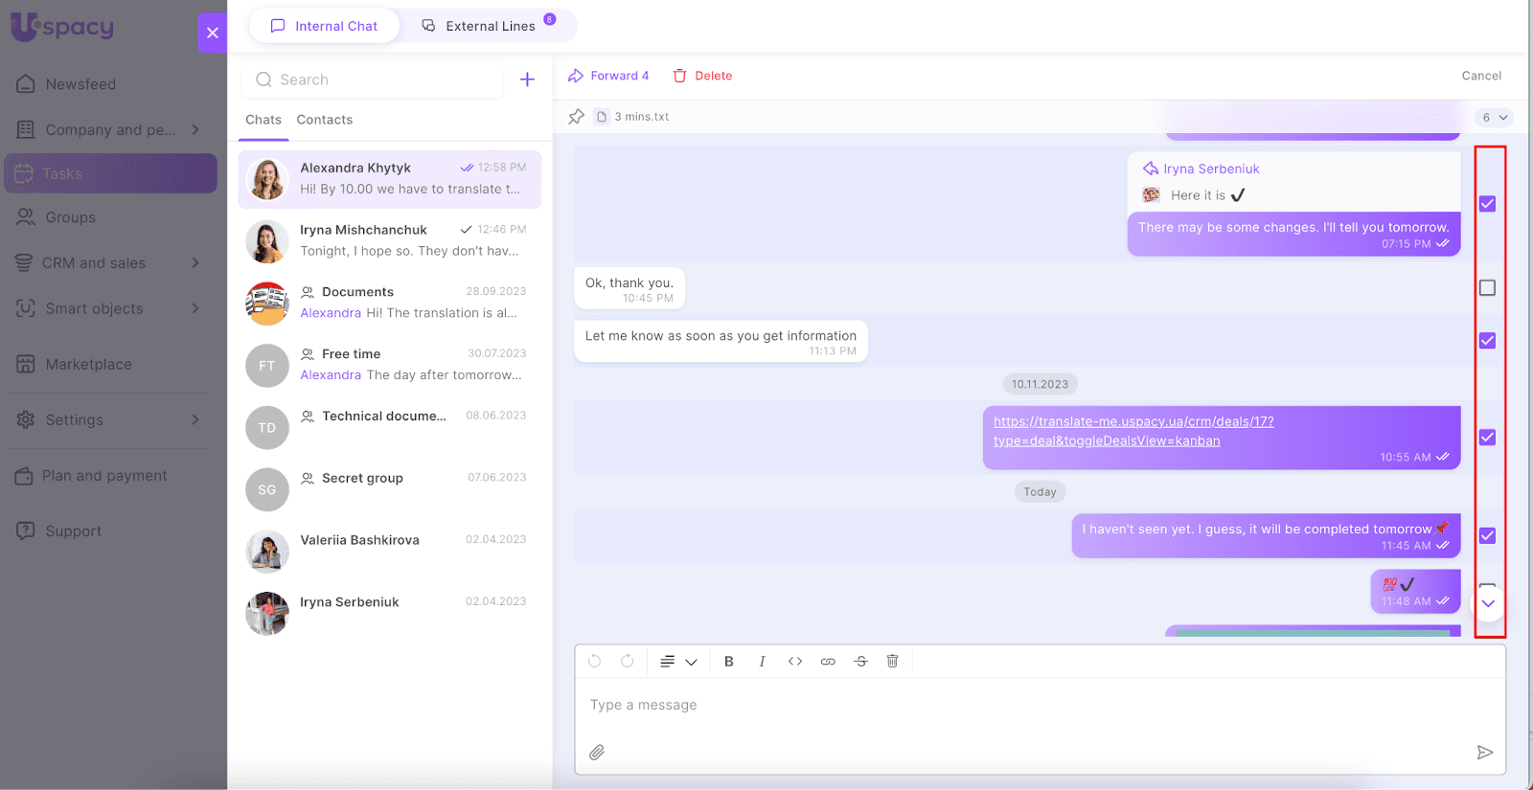Click the pin icon beside 3 mins.txt
This screenshot has height=790, width=1533.
point(576,117)
